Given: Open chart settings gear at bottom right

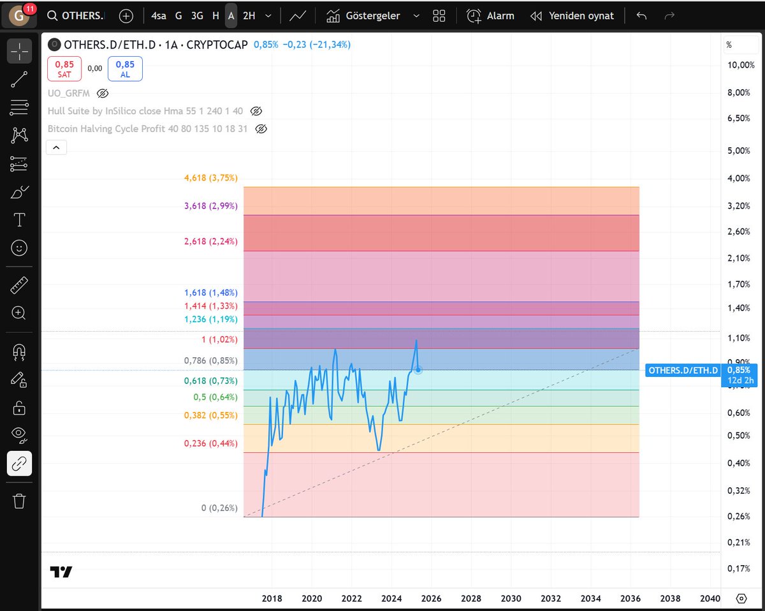Looking at the screenshot, I should (x=741, y=599).
